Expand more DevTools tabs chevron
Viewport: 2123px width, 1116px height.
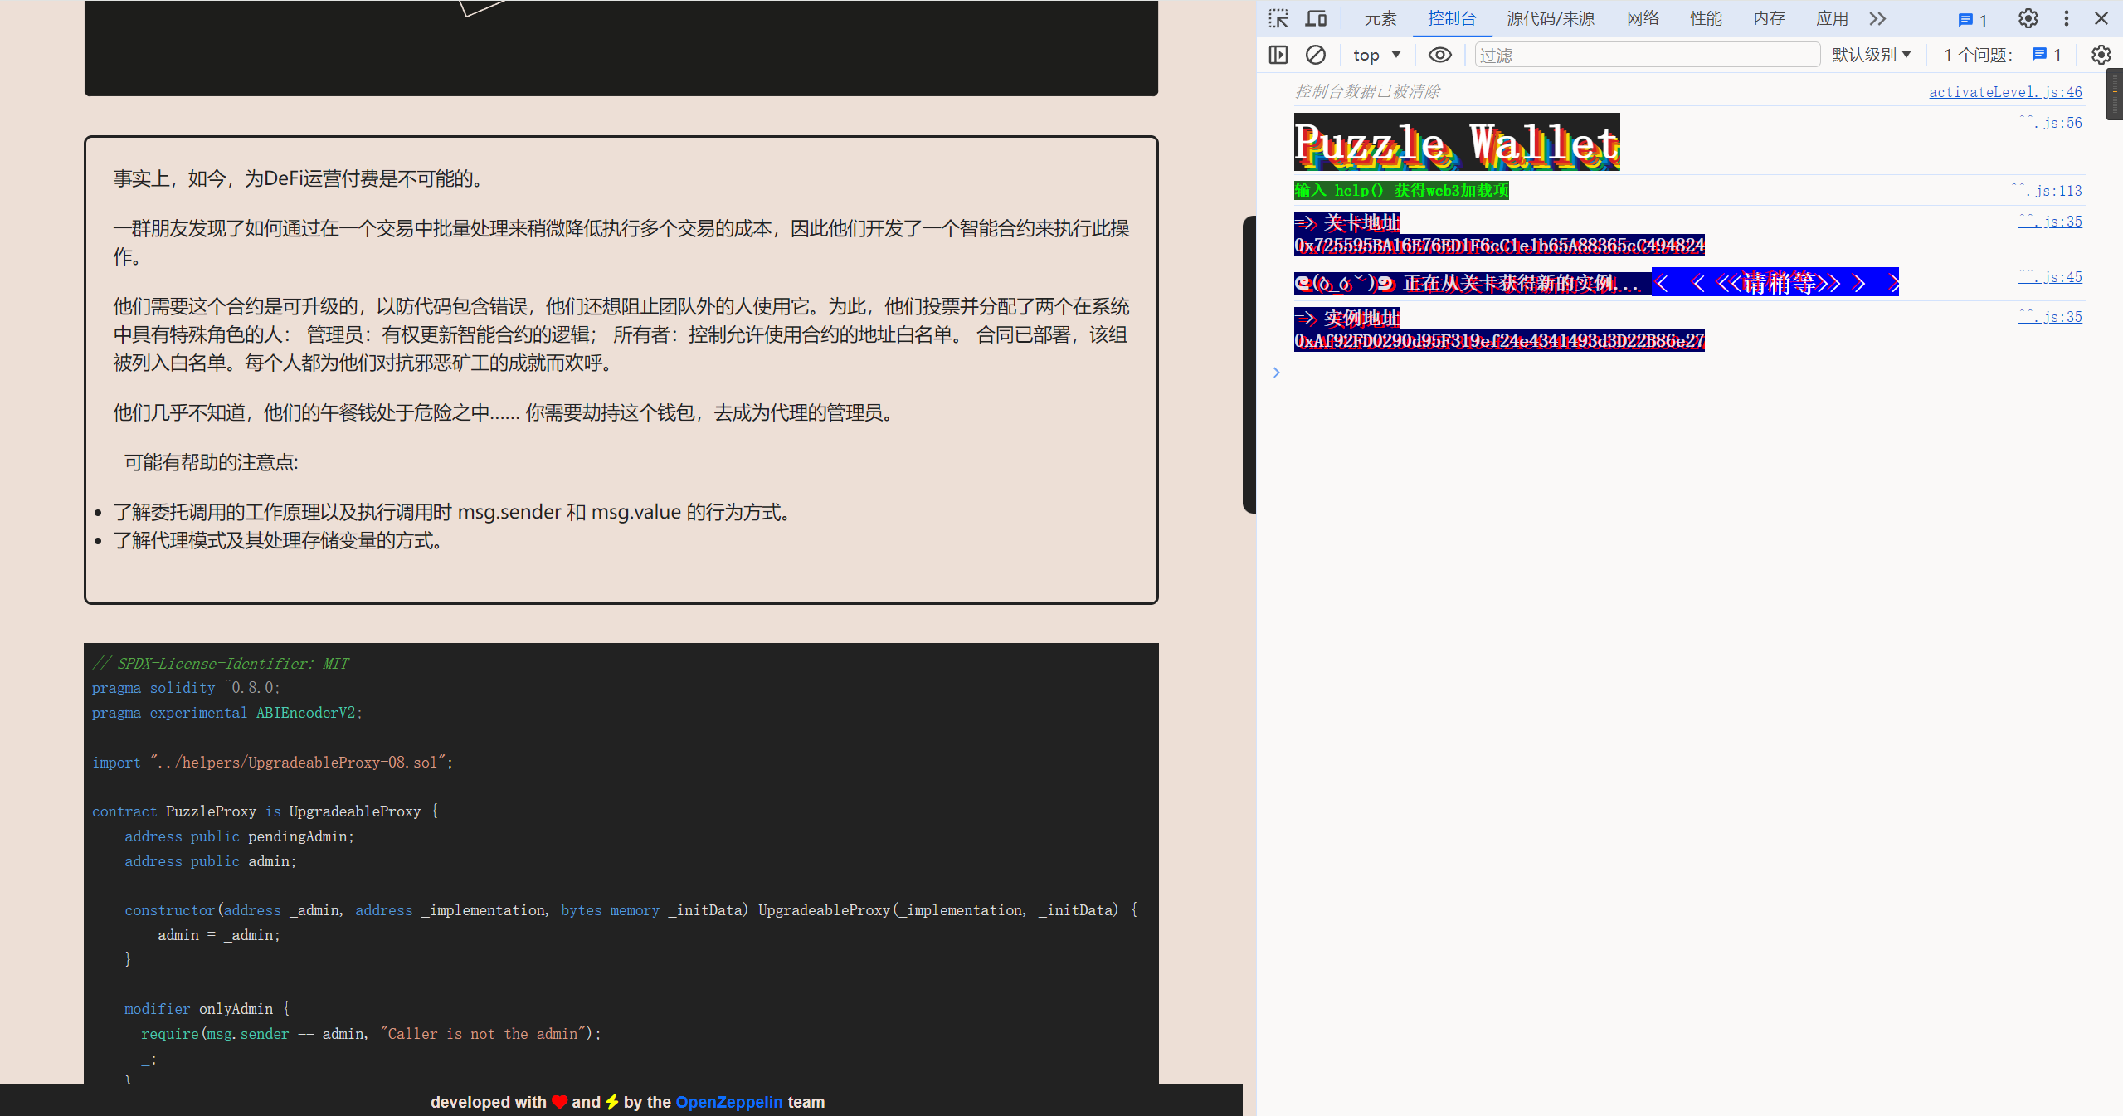pos(1877,18)
